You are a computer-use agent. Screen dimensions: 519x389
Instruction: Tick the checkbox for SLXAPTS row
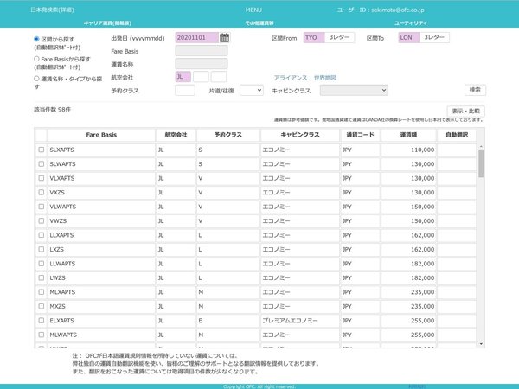click(x=41, y=150)
